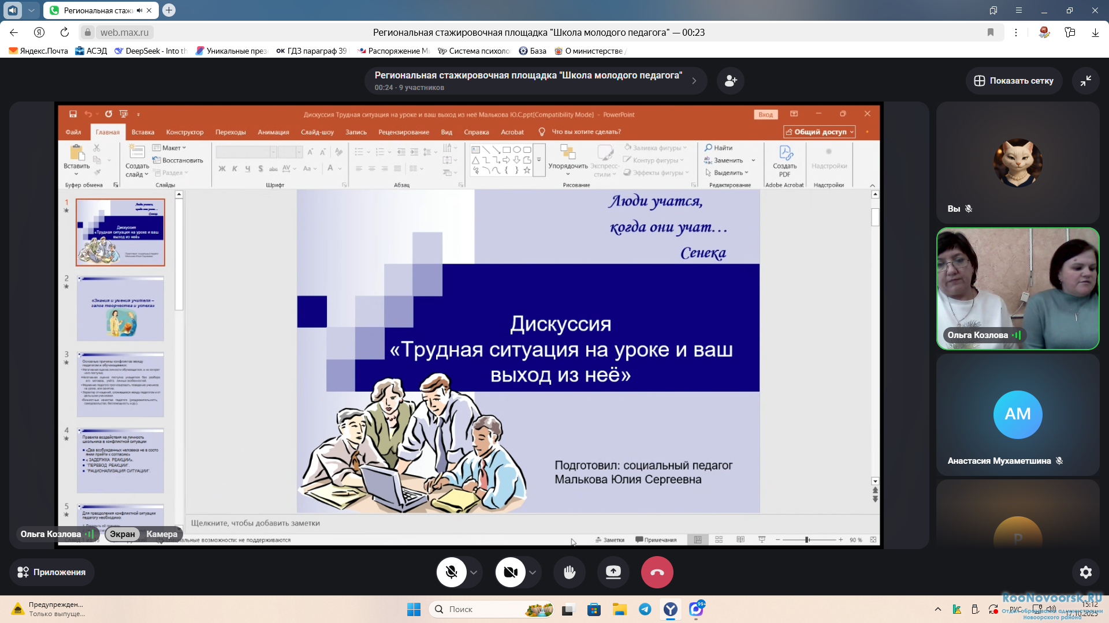The image size is (1109, 623).
Task: Expand camera options chevron
Action: click(x=533, y=572)
